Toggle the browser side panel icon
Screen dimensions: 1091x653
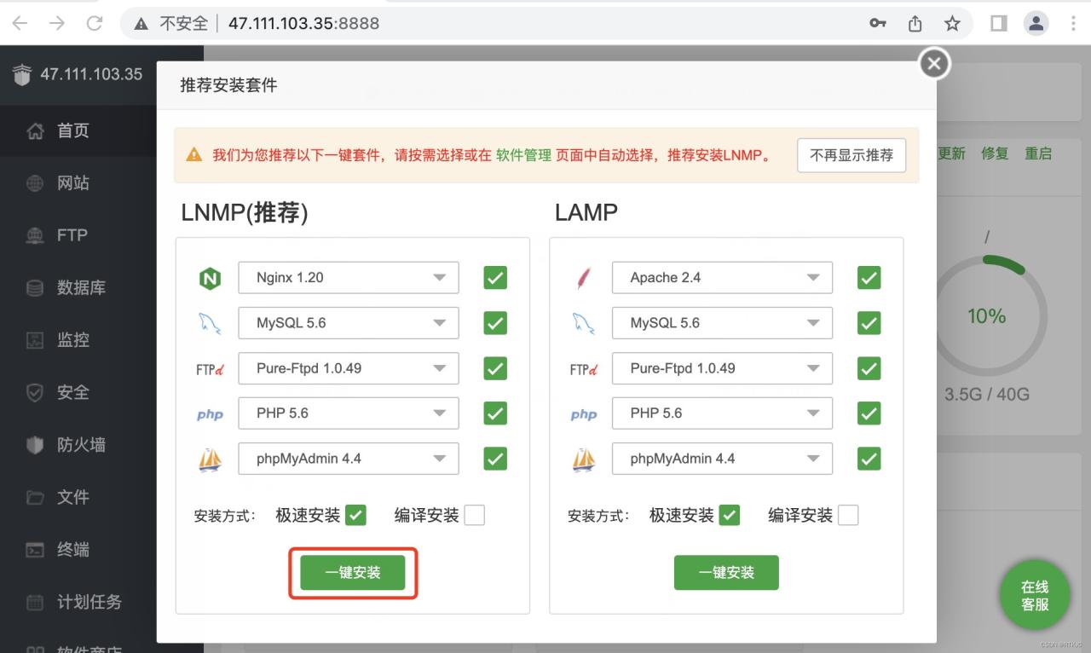998,23
